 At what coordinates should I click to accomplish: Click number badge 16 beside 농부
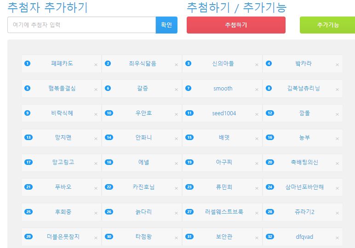pyautogui.click(x=270, y=137)
